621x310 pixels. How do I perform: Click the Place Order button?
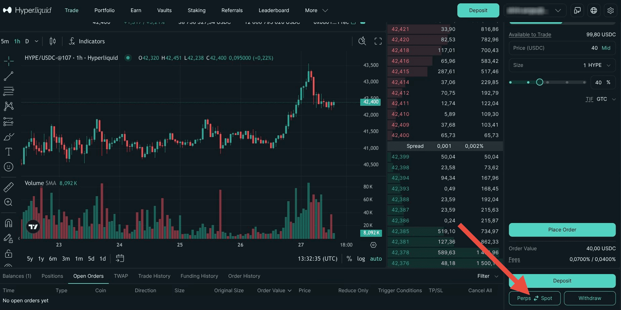tap(562, 230)
